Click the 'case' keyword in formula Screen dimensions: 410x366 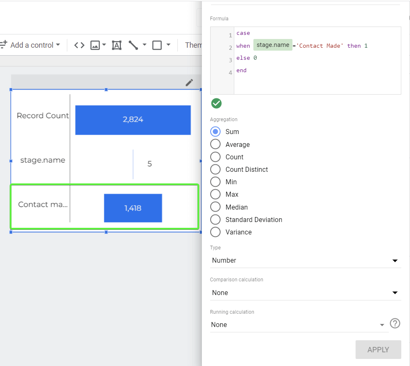243,33
